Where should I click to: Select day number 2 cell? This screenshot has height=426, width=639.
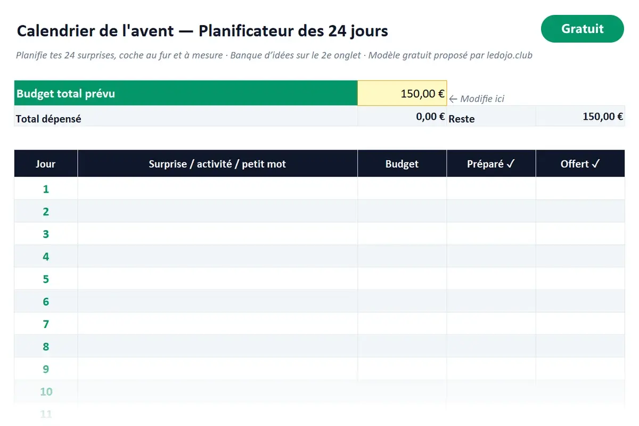[x=46, y=211]
